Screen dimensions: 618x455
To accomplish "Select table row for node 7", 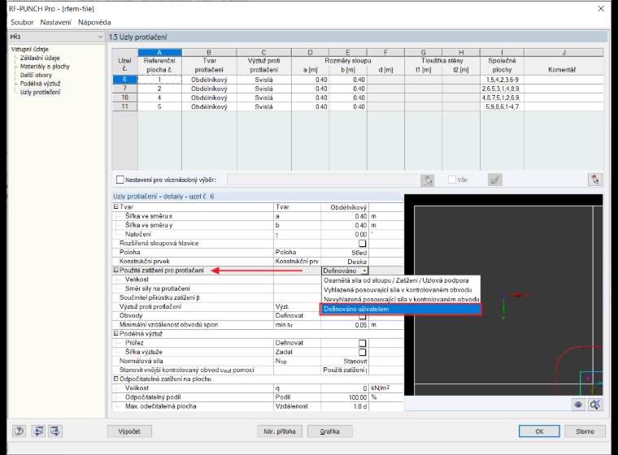I will pyautogui.click(x=124, y=89).
